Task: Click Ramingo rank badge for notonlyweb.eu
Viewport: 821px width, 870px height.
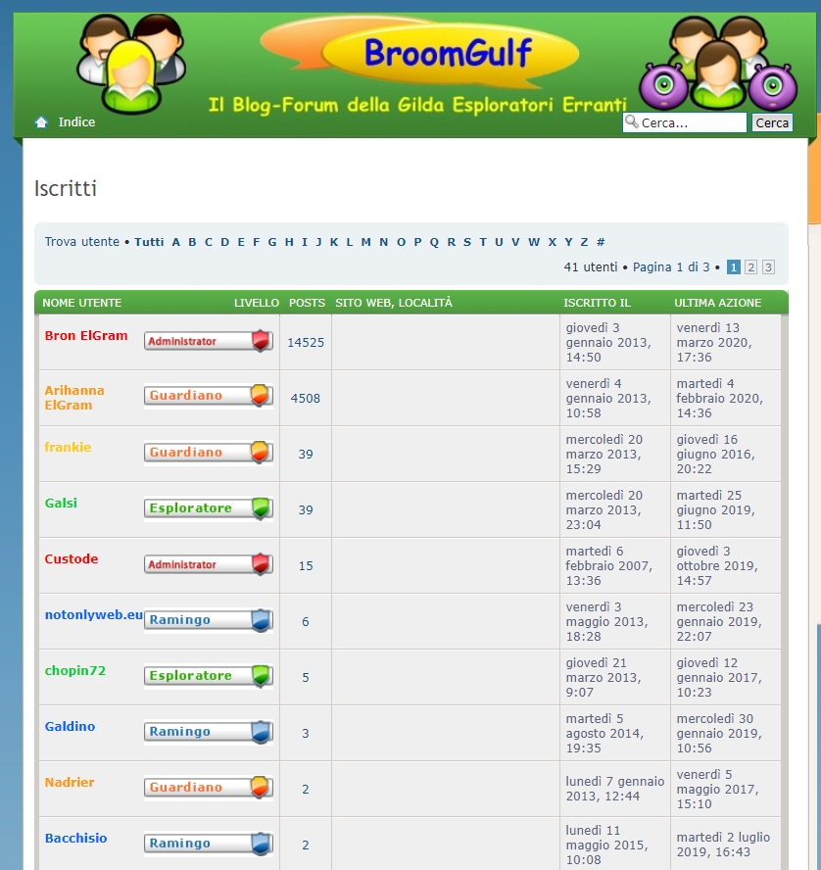Action: point(209,620)
